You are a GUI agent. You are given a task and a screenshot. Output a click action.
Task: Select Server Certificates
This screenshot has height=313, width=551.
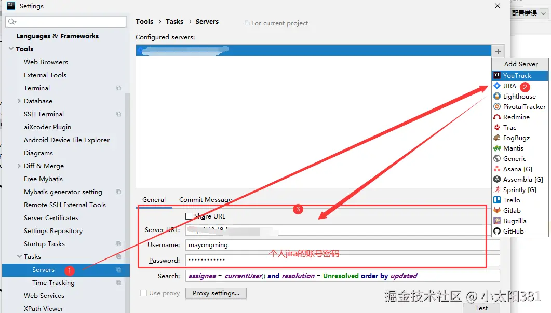[51, 218]
